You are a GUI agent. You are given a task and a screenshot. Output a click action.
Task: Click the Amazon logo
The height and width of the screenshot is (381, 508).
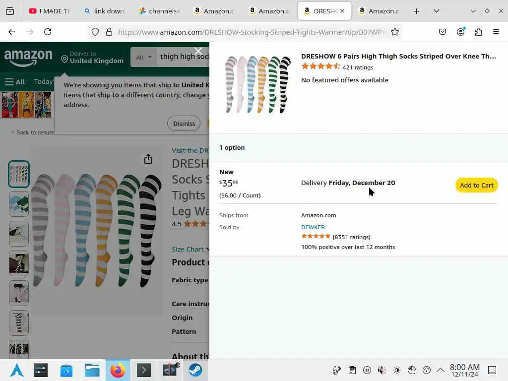28,58
